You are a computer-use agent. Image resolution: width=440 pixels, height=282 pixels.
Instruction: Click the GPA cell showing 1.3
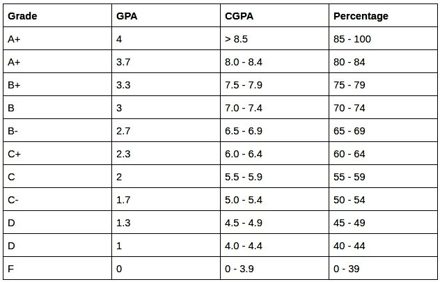pos(166,223)
